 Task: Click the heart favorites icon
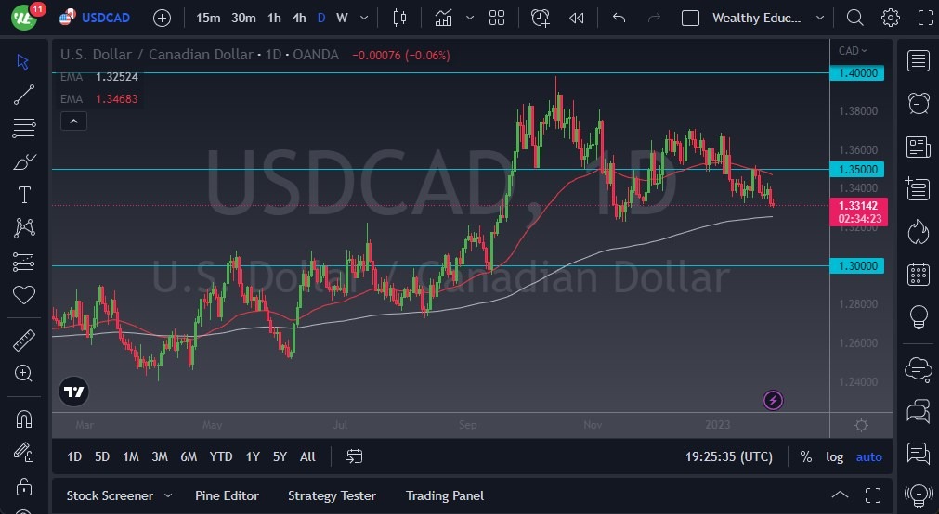tap(24, 294)
